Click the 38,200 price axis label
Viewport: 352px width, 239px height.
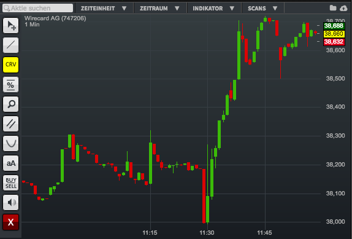coord(335,165)
